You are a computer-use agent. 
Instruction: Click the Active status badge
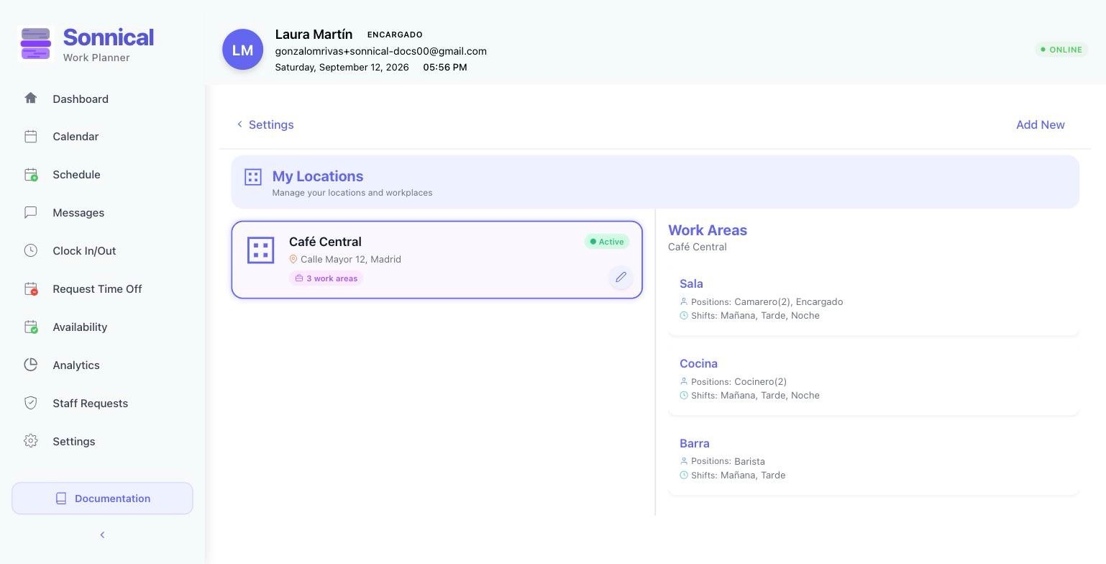(x=607, y=242)
